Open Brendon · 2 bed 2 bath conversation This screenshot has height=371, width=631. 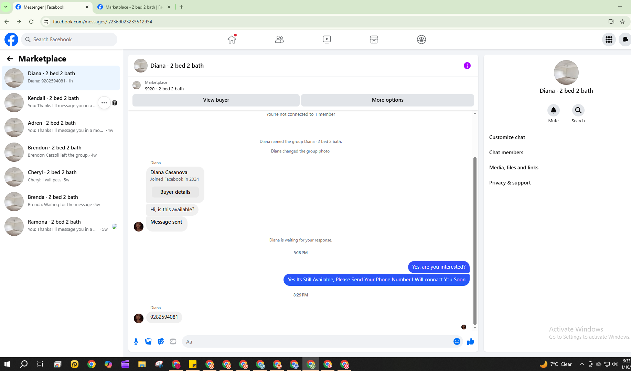(x=61, y=152)
